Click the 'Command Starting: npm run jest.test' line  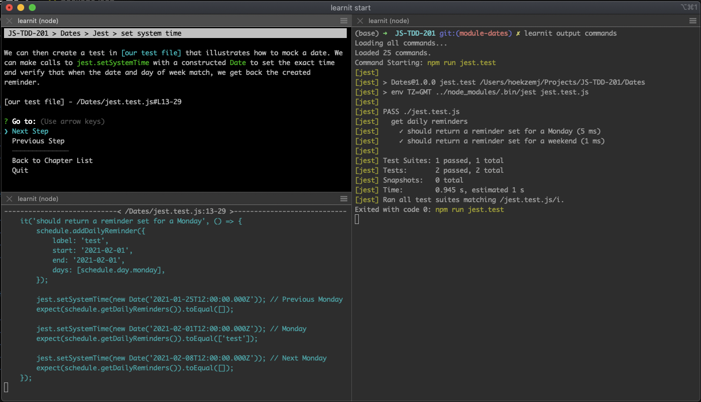426,63
